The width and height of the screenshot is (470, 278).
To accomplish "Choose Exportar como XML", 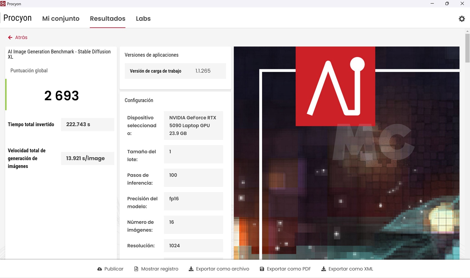I will point(351,269).
